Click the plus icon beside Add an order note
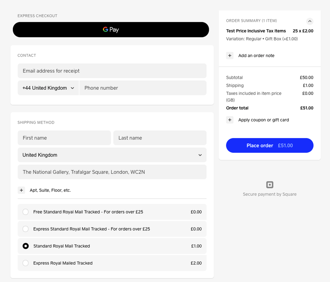This screenshot has height=282, width=330. 230,56
